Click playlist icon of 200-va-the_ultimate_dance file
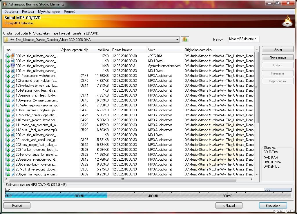This screenshot has height=214, width=297. point(13,135)
